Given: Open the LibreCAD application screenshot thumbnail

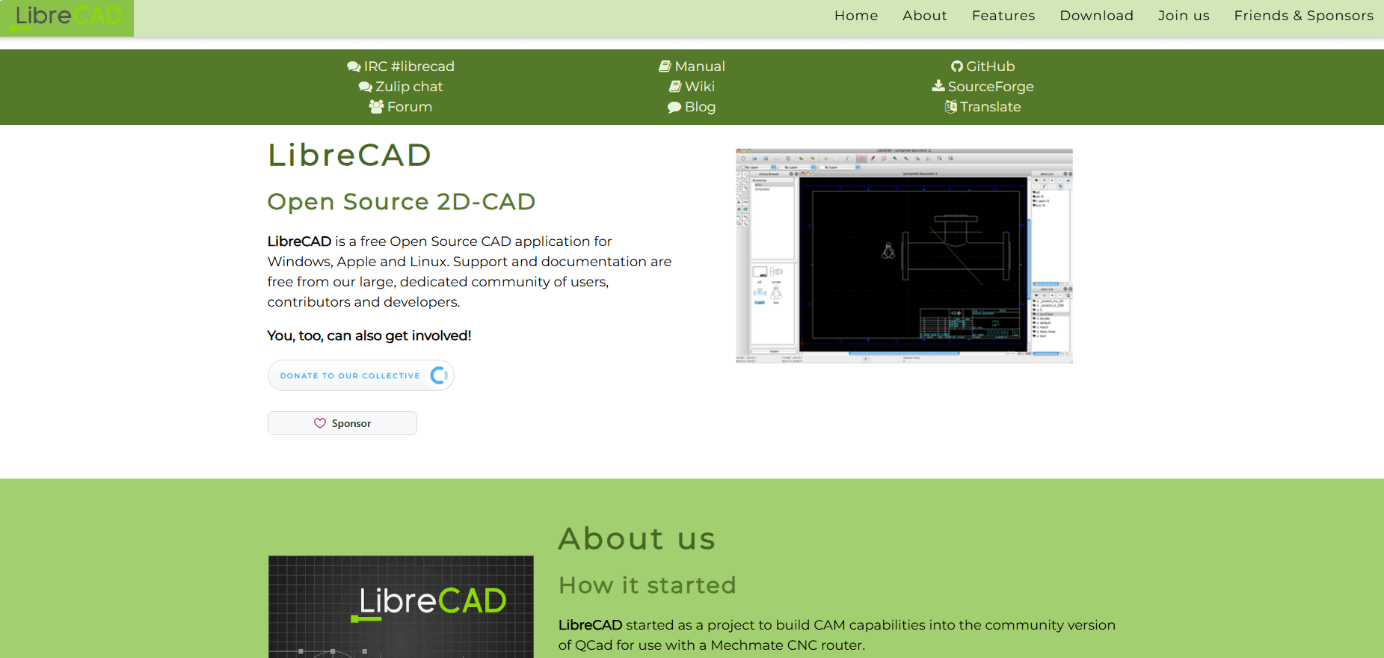Looking at the screenshot, I should (x=904, y=256).
